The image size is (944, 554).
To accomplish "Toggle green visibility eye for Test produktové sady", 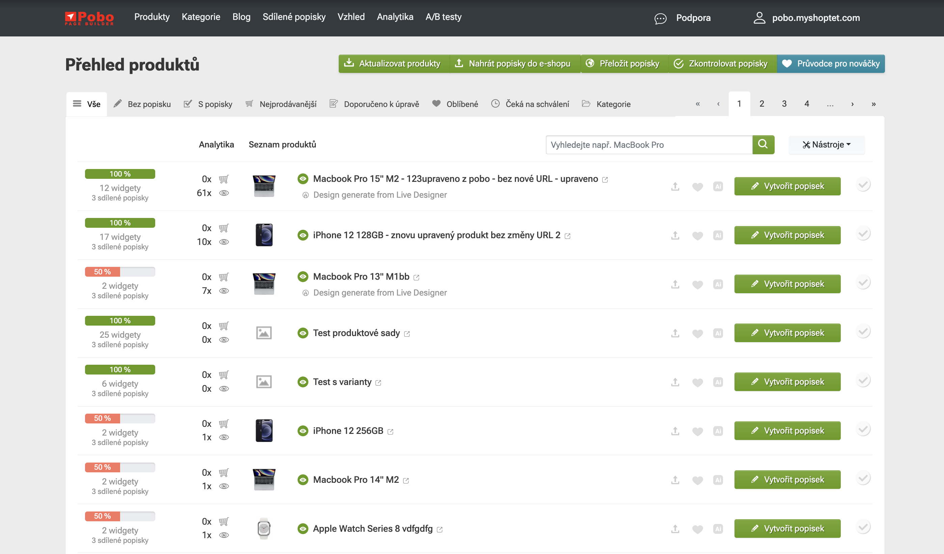I will pos(303,333).
